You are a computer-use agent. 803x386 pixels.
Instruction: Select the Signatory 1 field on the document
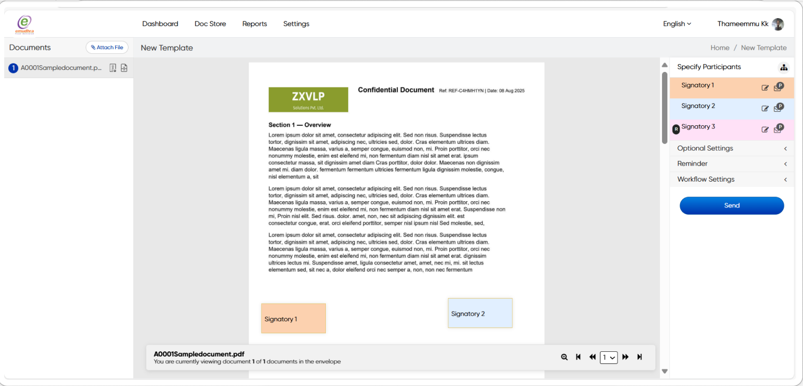[x=293, y=318]
